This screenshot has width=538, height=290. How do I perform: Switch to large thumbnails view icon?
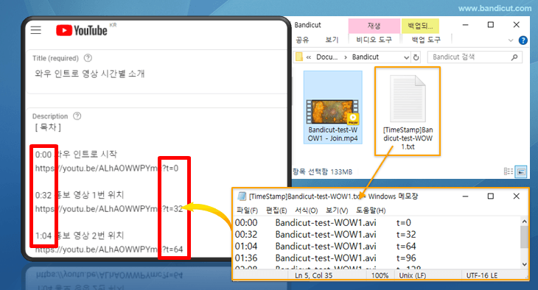pyautogui.click(x=521, y=171)
